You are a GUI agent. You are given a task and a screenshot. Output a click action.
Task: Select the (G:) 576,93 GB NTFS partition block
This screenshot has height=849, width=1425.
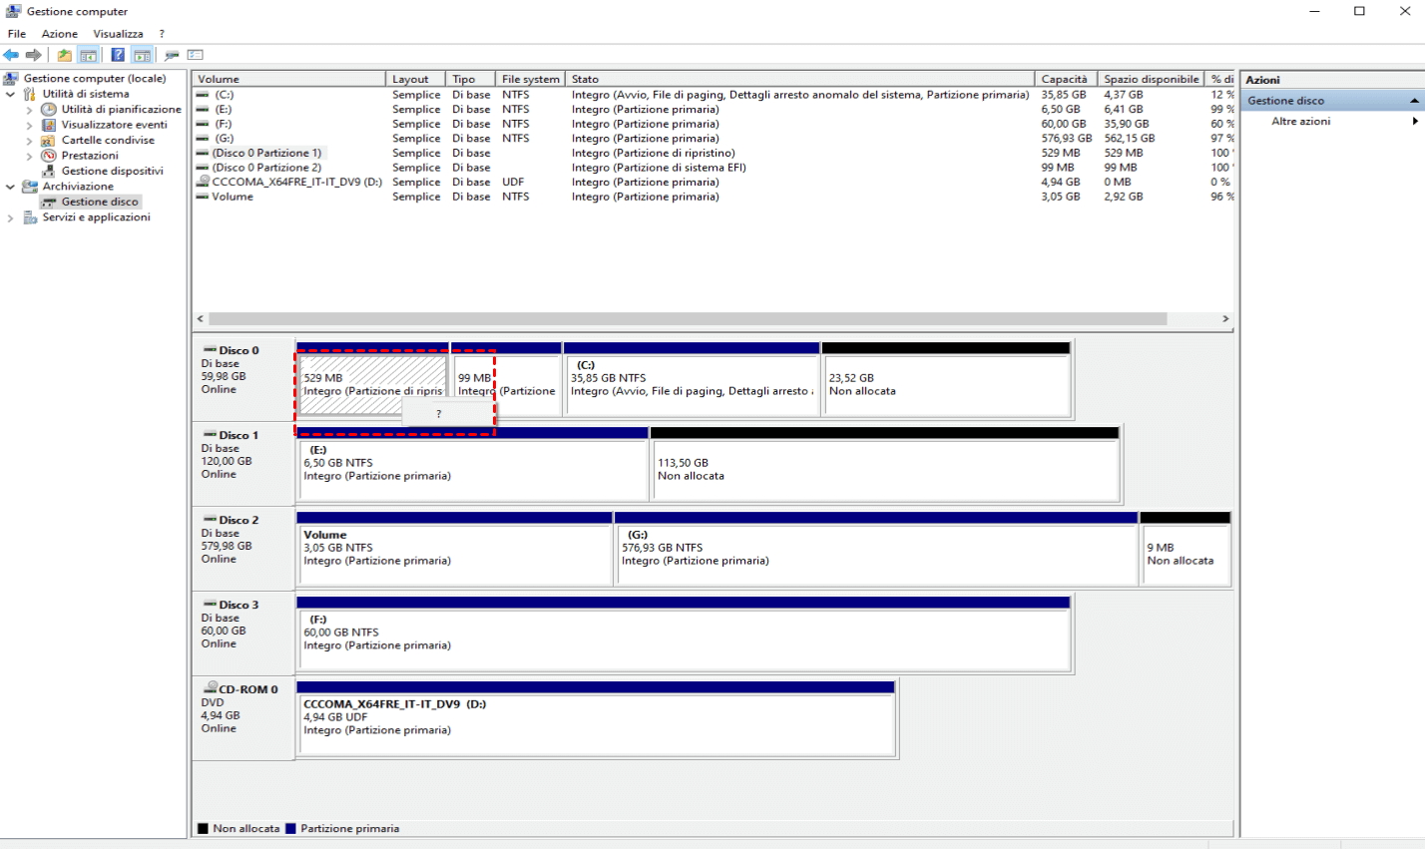(x=876, y=549)
